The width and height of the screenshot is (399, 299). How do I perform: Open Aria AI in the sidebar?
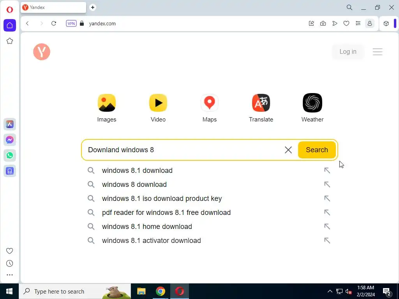coord(10,124)
